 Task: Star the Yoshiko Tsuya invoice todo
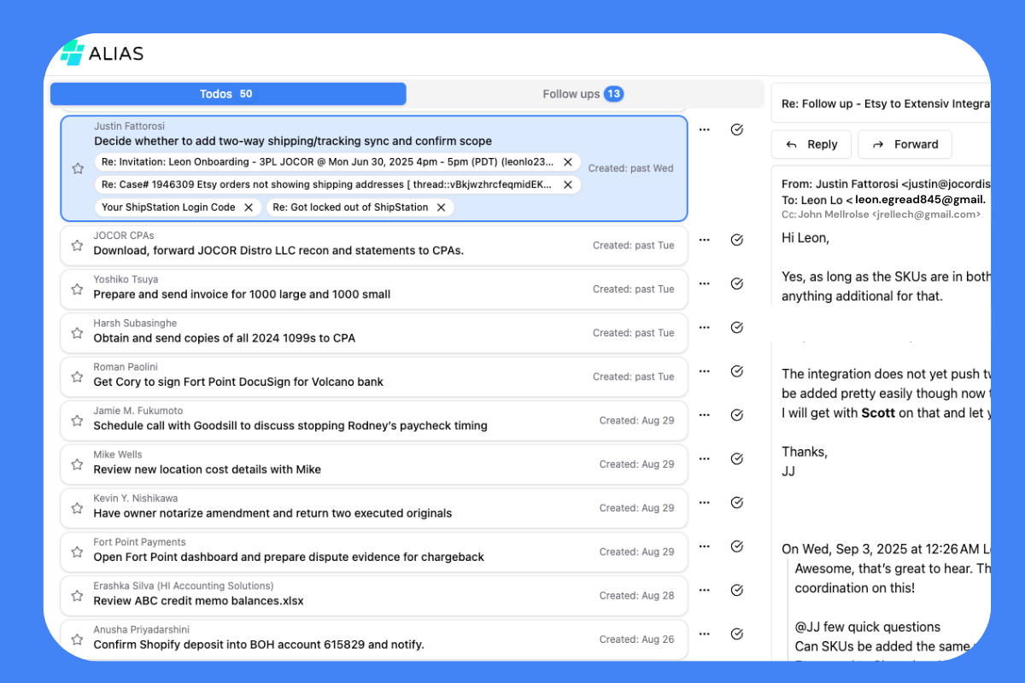(77, 289)
